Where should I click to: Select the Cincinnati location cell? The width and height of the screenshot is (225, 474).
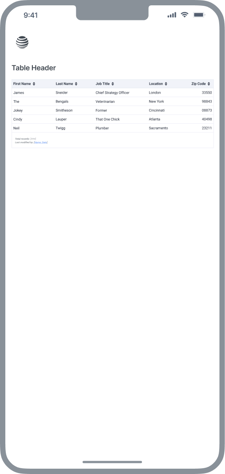pyautogui.click(x=157, y=110)
